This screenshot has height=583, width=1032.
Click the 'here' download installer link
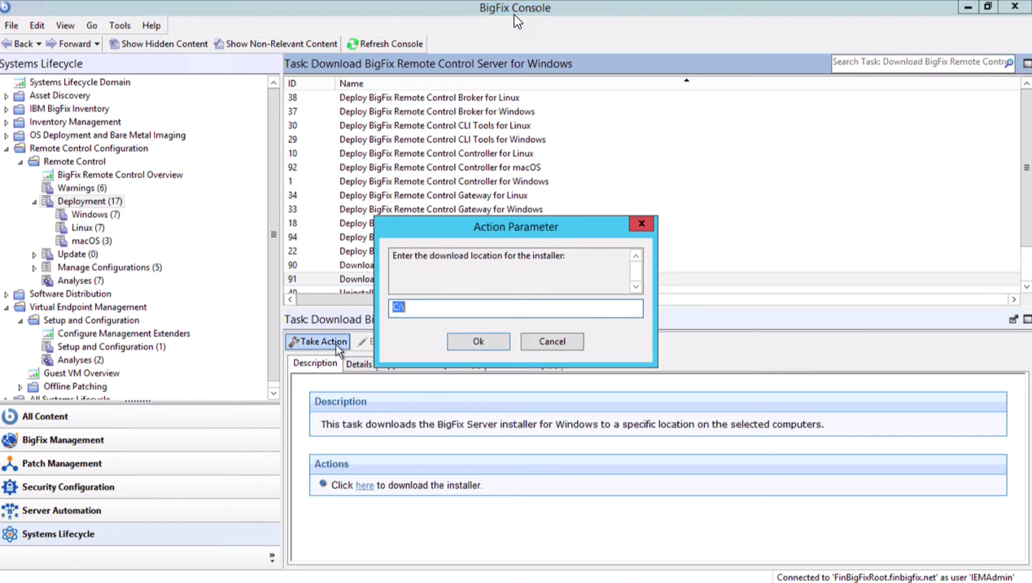pyautogui.click(x=365, y=485)
